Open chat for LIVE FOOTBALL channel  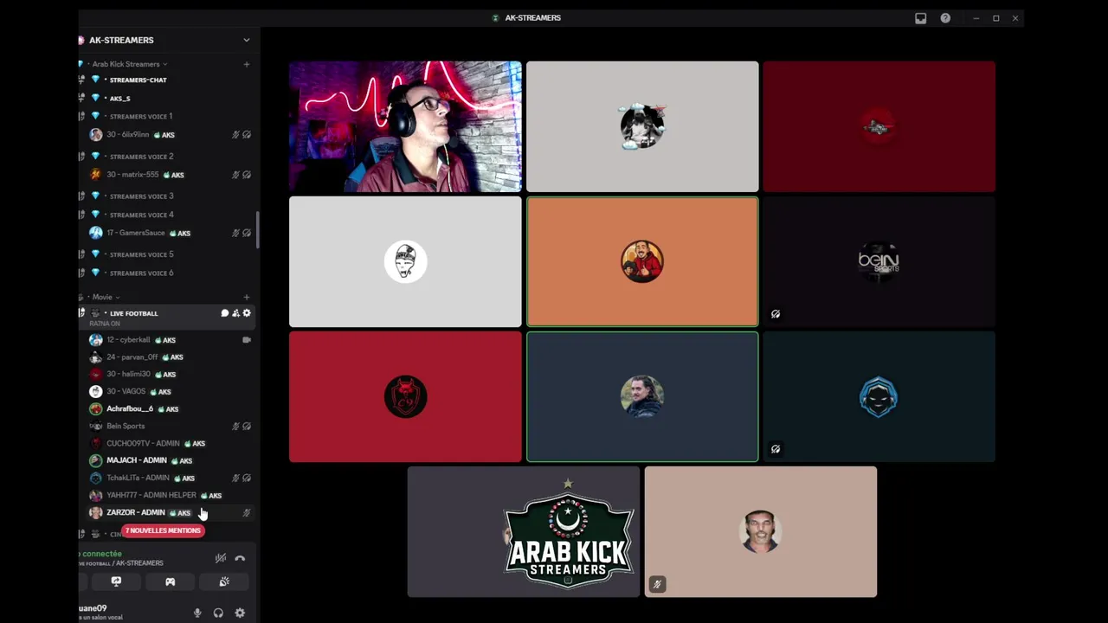[x=224, y=313]
